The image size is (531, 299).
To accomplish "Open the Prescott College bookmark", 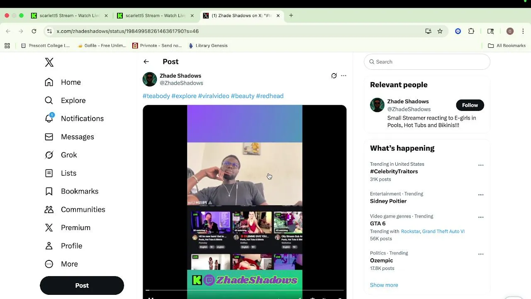I will (46, 46).
